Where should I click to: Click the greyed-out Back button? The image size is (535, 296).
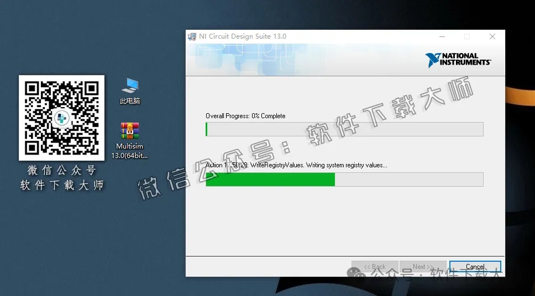(x=375, y=267)
